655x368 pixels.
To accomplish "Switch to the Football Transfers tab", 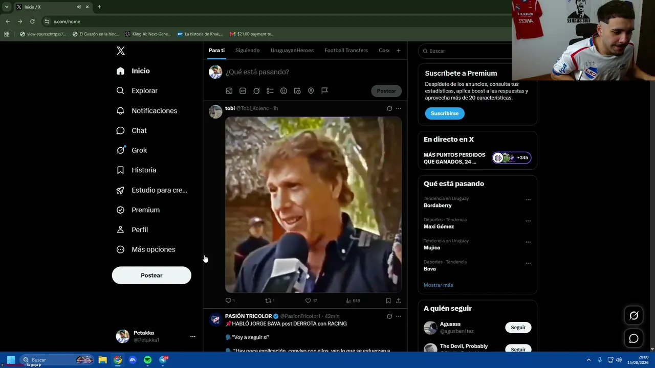I will (x=346, y=51).
